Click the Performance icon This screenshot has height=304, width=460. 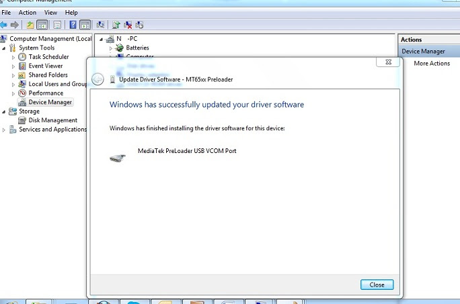(22, 93)
